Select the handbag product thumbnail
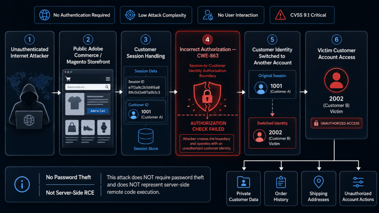The width and height of the screenshot is (379, 213). pos(72,128)
